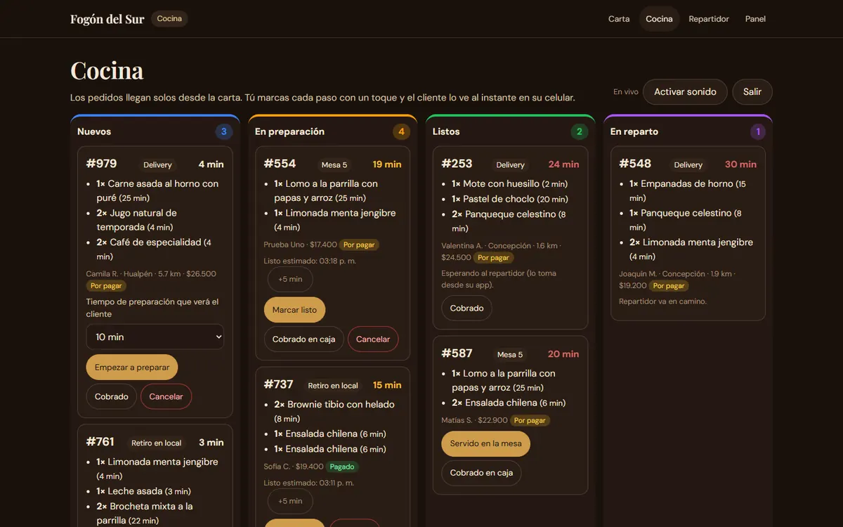Click the 19 min timer on order #554
Image resolution: width=843 pixels, height=527 pixels.
click(x=387, y=164)
